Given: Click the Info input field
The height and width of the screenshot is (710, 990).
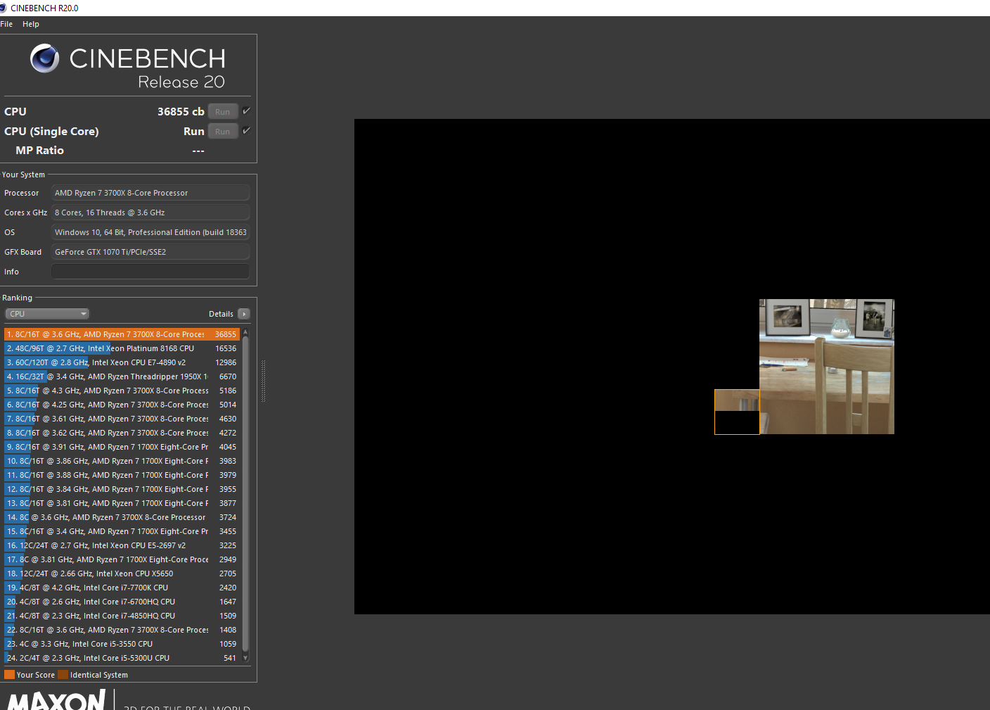Looking at the screenshot, I should tap(150, 272).
